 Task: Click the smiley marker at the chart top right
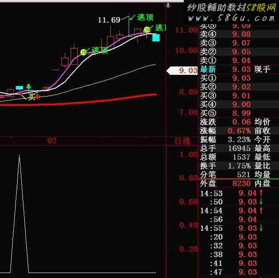coord(147,30)
